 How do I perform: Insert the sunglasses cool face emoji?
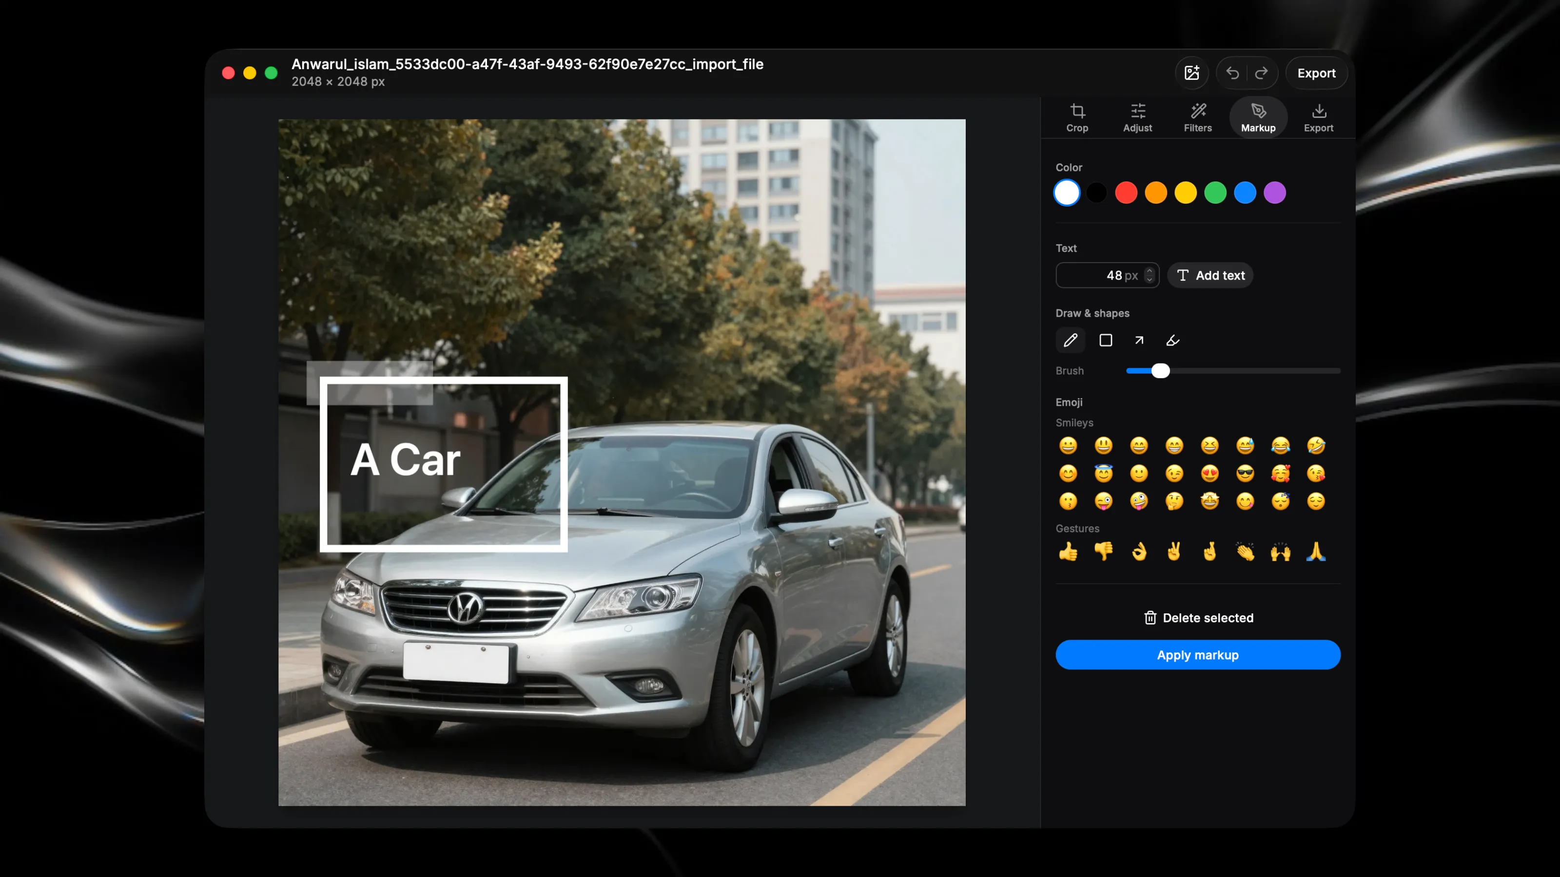point(1245,473)
